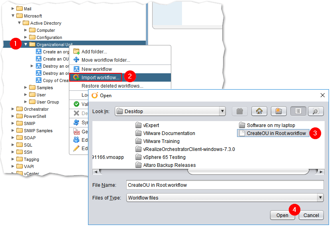
Task: Click the Open button
Action: point(282,215)
